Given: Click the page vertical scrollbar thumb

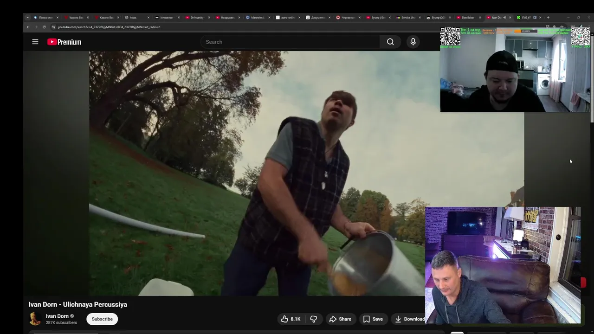Looking at the screenshot, I should pos(592,79).
